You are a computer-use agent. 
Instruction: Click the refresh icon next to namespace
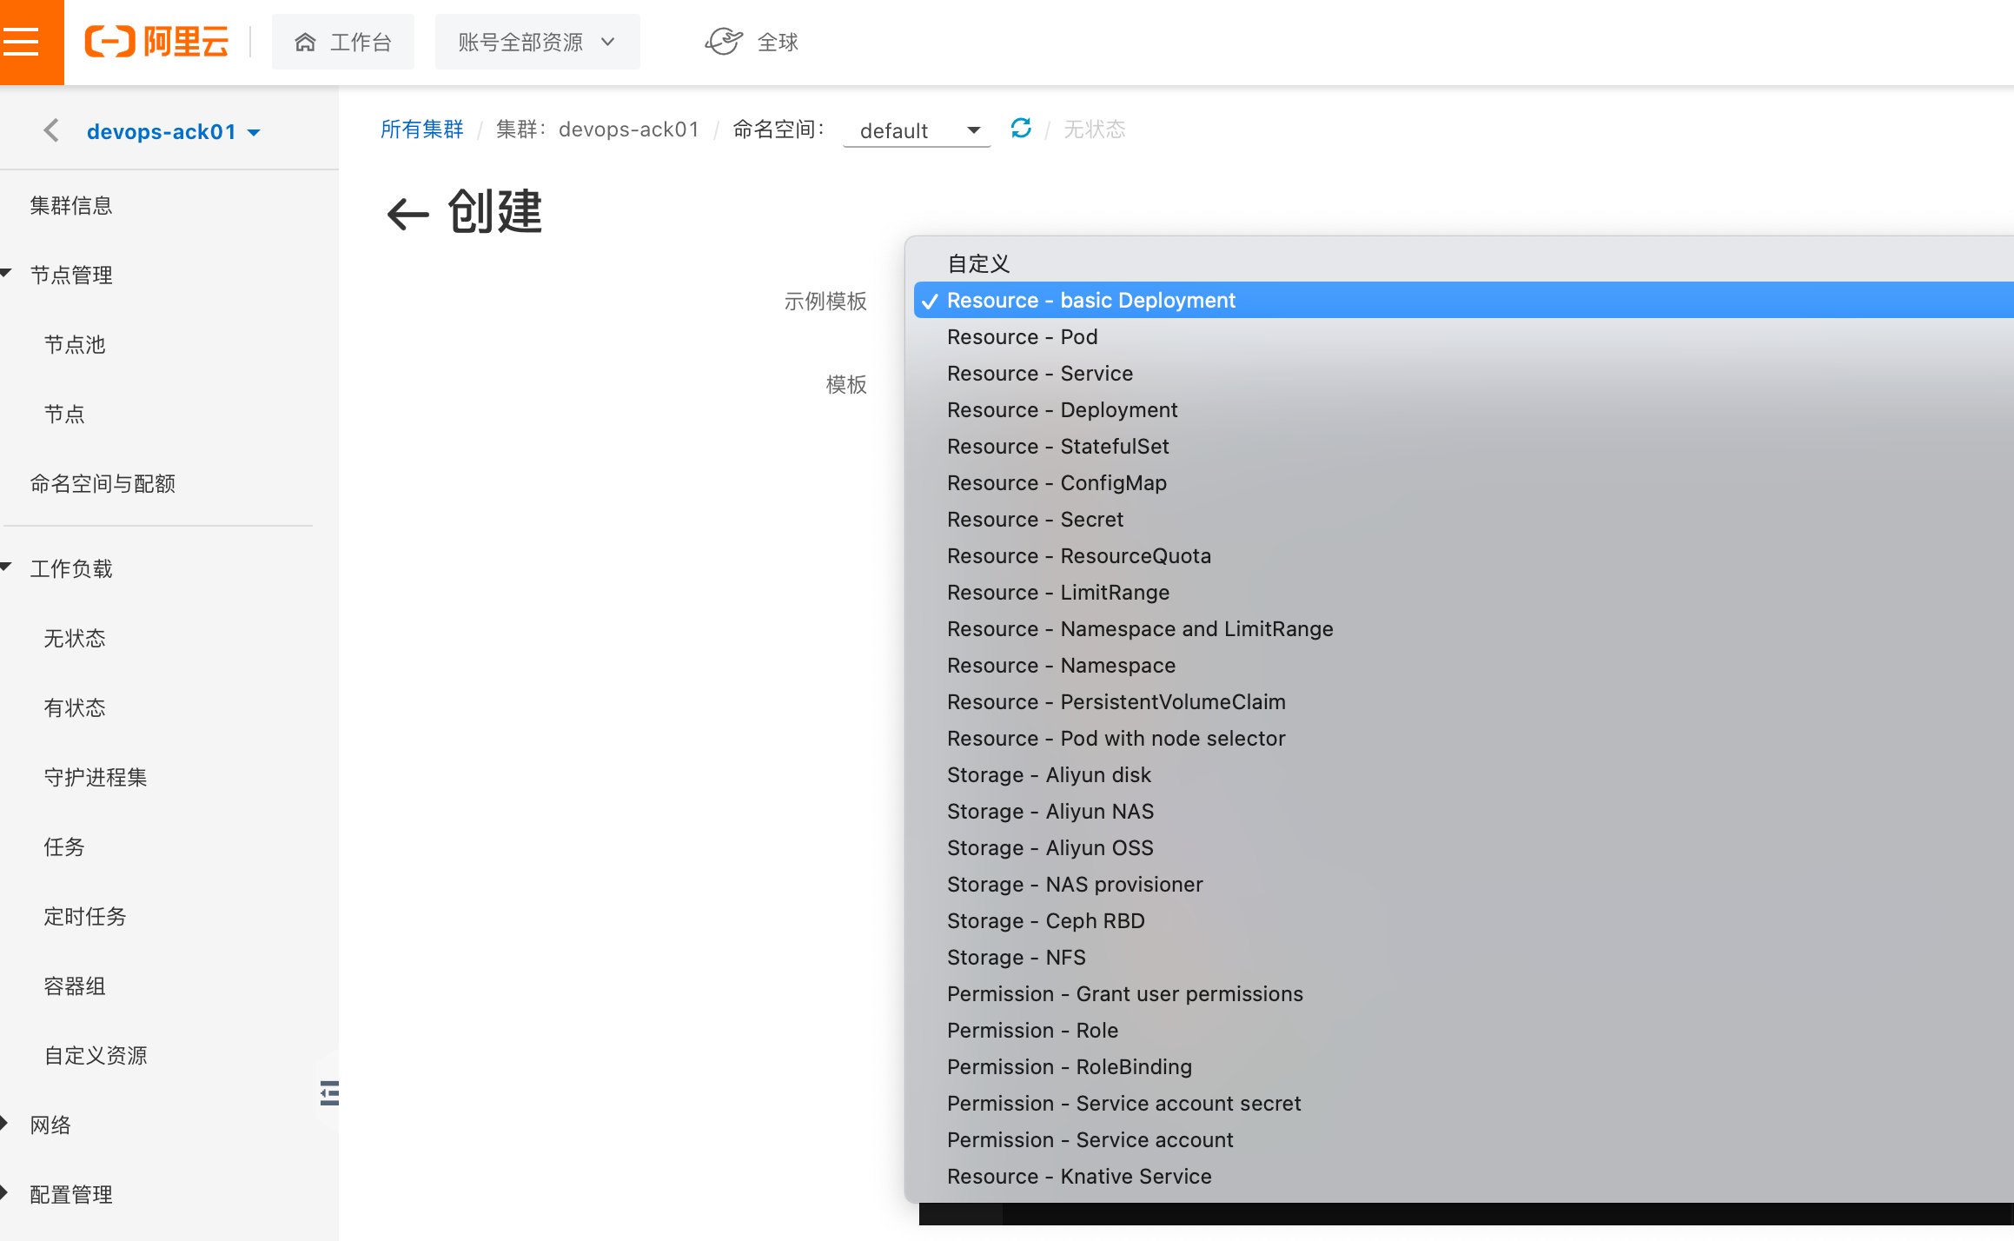click(x=1021, y=129)
